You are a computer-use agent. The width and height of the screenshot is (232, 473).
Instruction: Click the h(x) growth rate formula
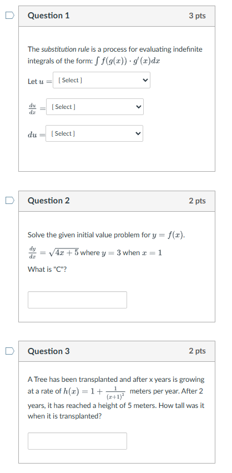94,392
